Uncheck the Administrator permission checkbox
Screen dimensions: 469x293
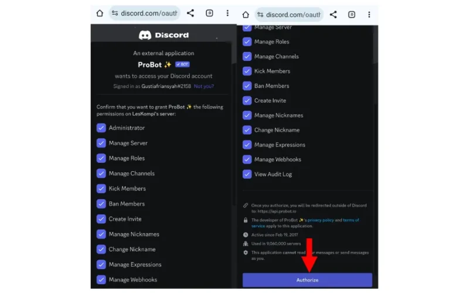pyautogui.click(x=101, y=128)
